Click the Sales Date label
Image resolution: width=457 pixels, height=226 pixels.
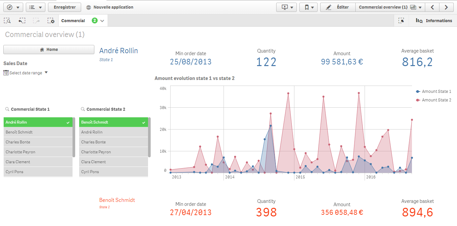pyautogui.click(x=15, y=63)
